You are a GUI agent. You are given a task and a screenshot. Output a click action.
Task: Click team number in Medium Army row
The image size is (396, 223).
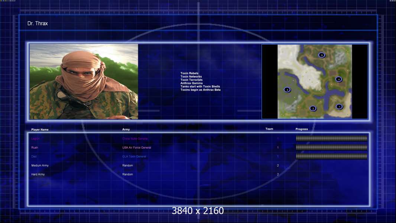[x=278, y=165]
